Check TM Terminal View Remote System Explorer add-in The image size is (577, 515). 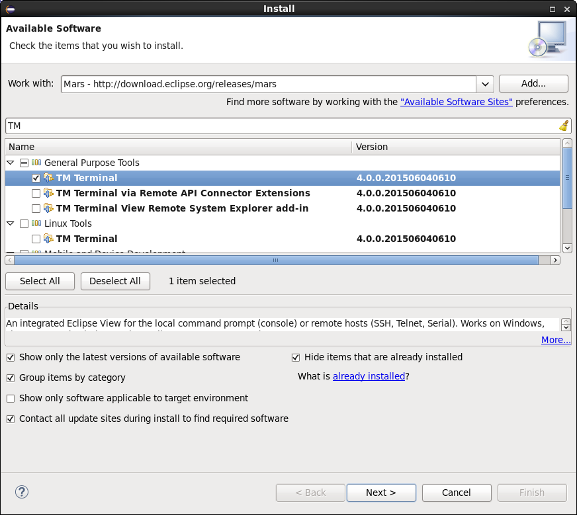coord(36,208)
